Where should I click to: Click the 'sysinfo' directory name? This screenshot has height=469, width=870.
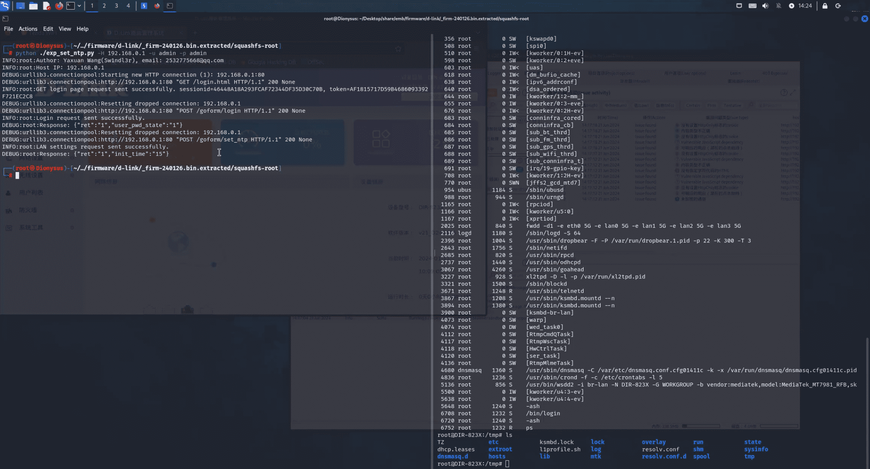click(756, 449)
